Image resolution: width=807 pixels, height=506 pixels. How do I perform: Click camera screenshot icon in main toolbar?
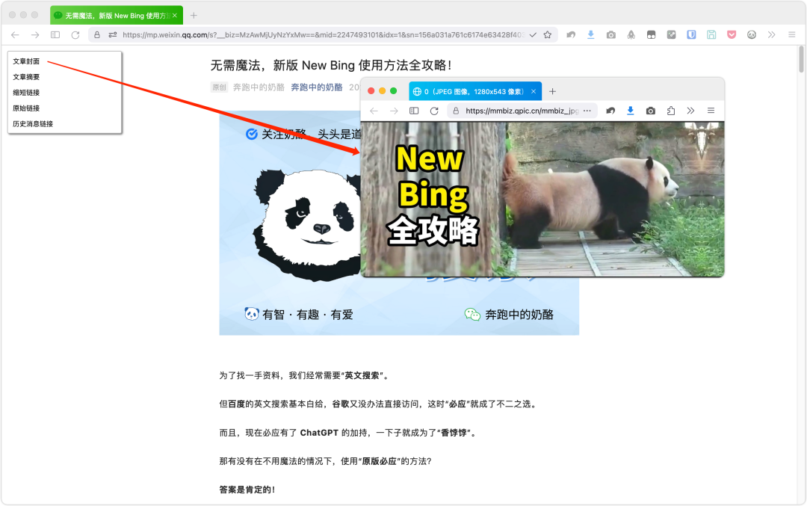pos(611,35)
